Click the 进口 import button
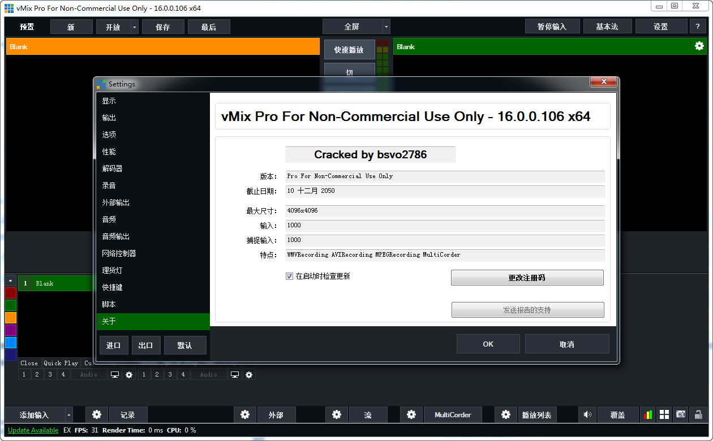The height and width of the screenshot is (441, 713). tap(114, 345)
